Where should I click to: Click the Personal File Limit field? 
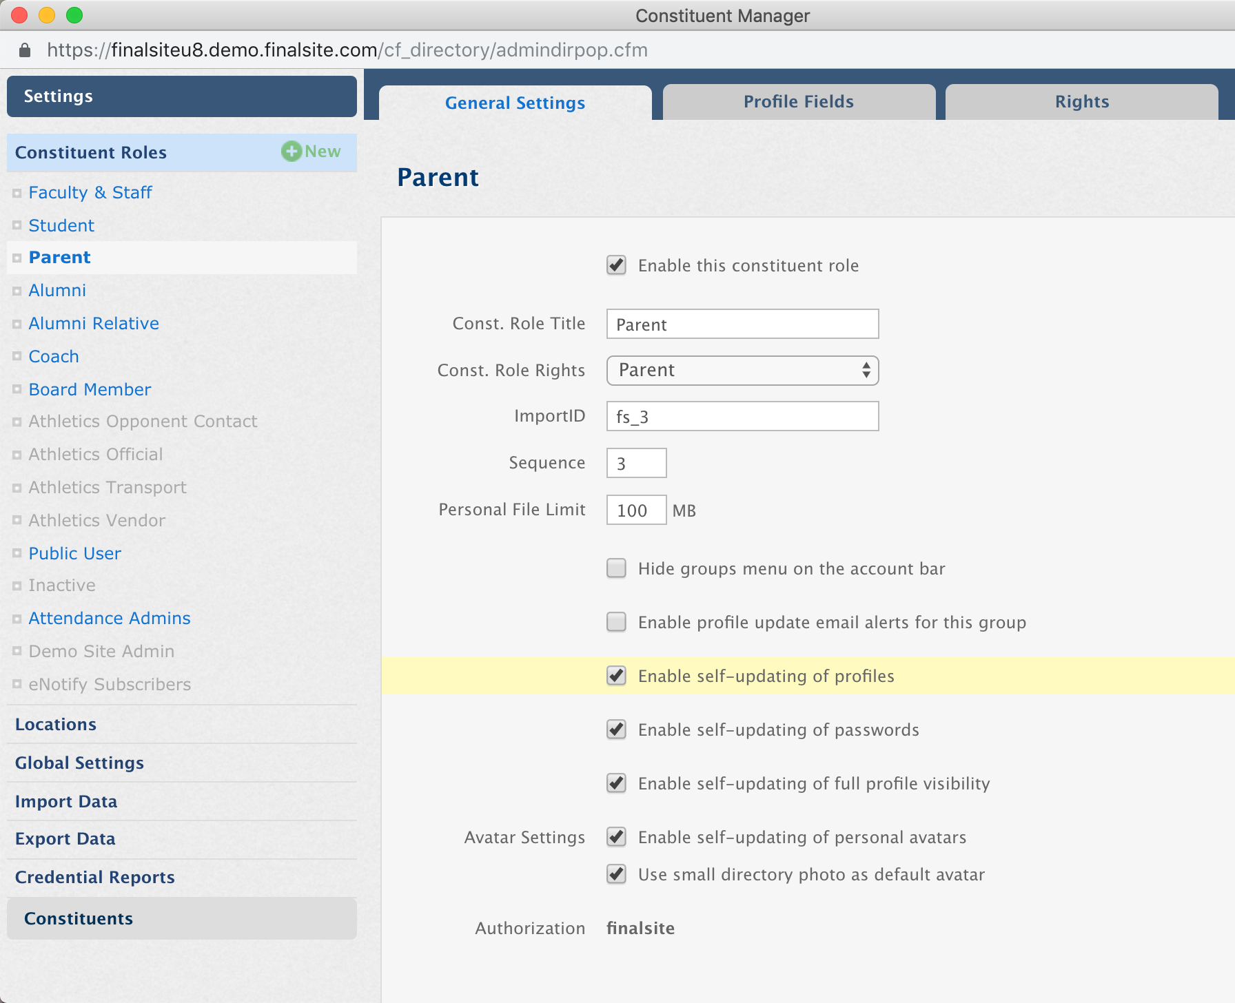tap(636, 510)
